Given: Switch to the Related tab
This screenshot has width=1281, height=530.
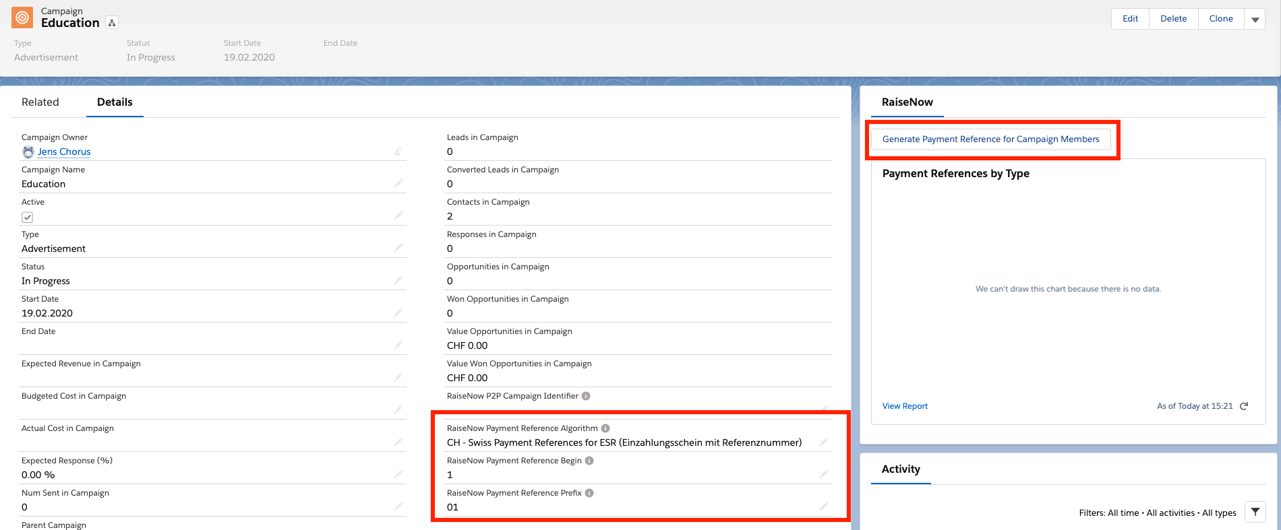Looking at the screenshot, I should point(40,102).
